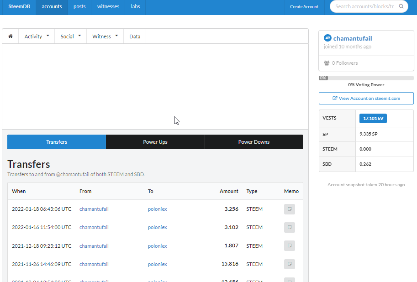Expand the Social dropdown
This screenshot has height=282, width=417.
click(70, 37)
